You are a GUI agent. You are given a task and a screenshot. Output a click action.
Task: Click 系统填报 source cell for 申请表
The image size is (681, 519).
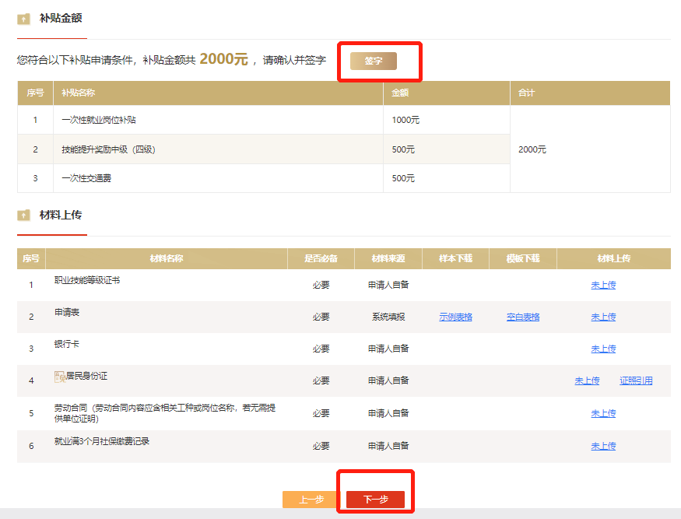point(388,317)
